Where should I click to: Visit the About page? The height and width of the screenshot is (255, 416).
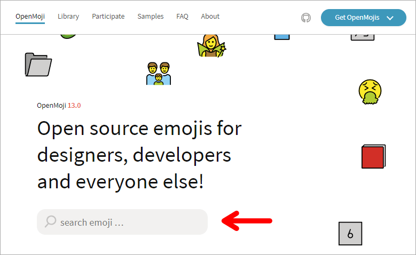[210, 17]
